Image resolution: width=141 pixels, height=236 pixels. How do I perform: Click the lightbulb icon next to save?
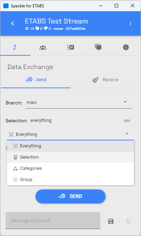point(128,221)
